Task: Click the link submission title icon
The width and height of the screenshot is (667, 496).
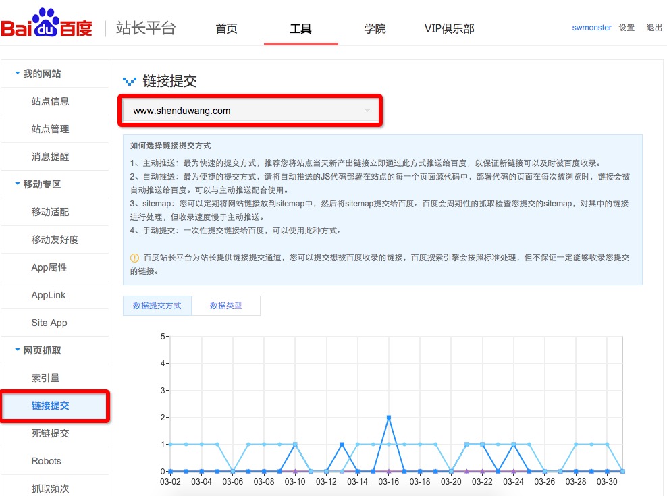Action: click(x=129, y=82)
